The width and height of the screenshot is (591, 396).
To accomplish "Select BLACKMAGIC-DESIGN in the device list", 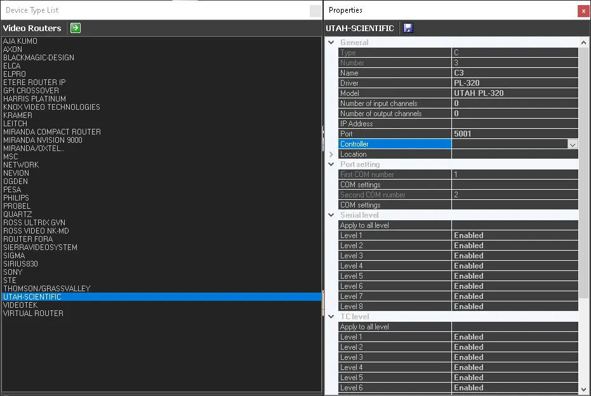I will (x=39, y=58).
